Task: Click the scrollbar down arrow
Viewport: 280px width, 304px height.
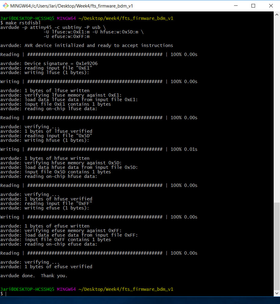Action: (277, 293)
